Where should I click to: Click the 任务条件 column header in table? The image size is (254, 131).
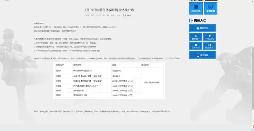click(x=78, y=65)
